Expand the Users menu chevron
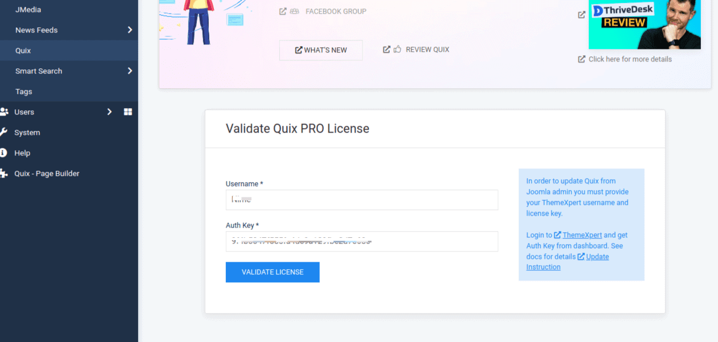Image resolution: width=718 pixels, height=342 pixels. [x=110, y=112]
